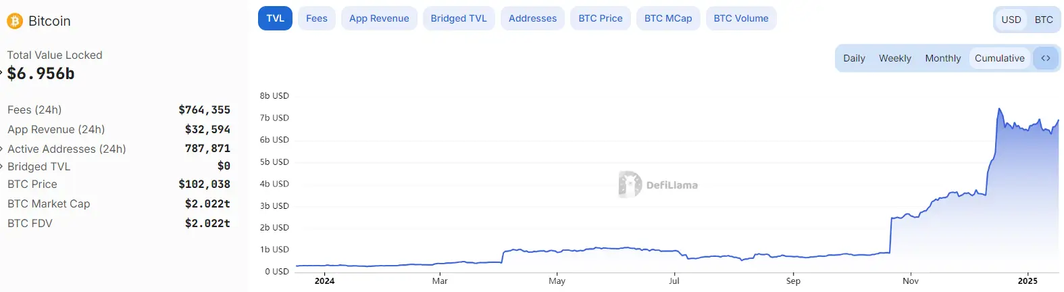The height and width of the screenshot is (292, 1064).
Task: Click the embed code (<>) icon
Action: tap(1045, 58)
